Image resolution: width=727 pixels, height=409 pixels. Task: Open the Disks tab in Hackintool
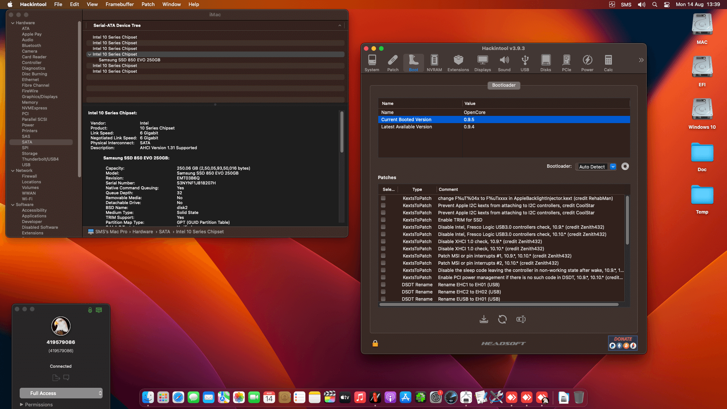[x=546, y=63]
